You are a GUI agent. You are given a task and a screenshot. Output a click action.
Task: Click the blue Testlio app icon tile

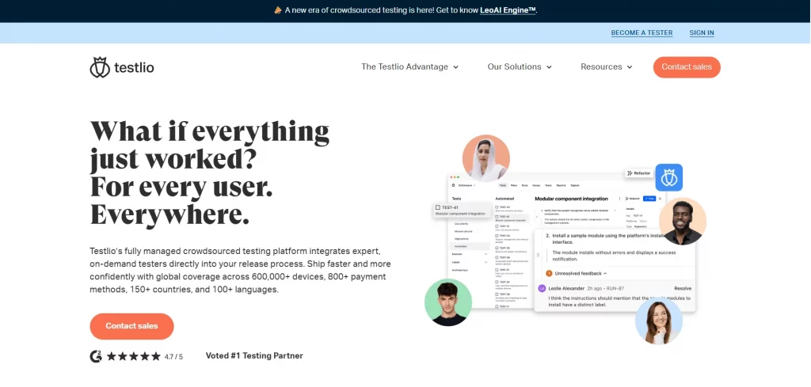[668, 177]
